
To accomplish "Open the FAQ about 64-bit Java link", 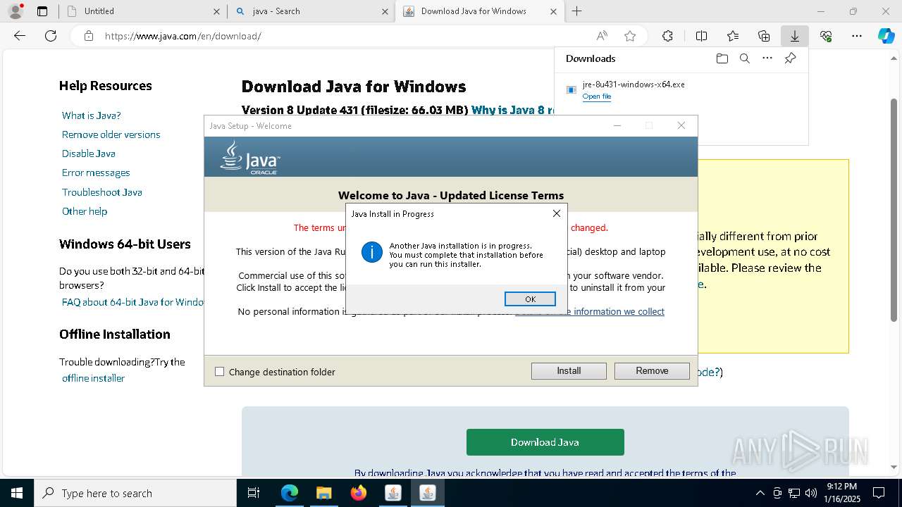I will 132,302.
